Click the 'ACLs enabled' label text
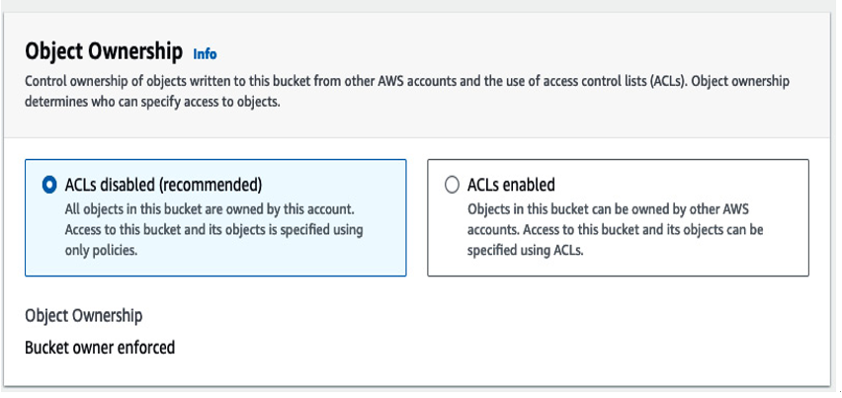This screenshot has height=398, width=842. pos(511,185)
